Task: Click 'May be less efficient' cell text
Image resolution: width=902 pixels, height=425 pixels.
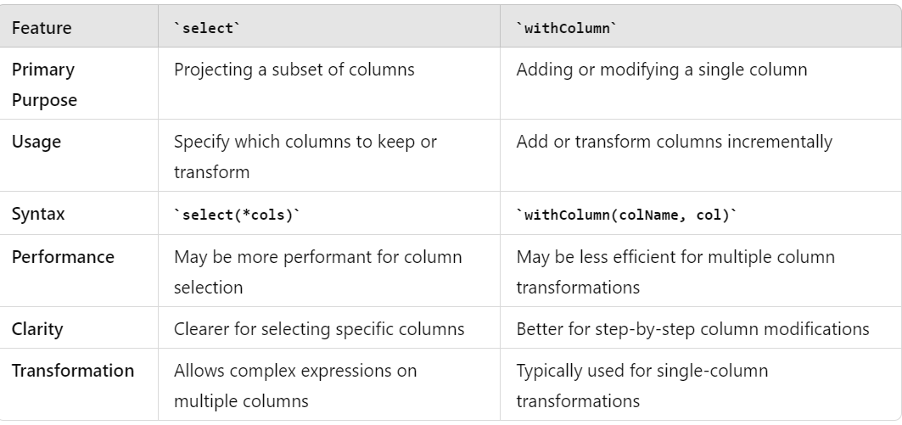Action: pos(675,271)
